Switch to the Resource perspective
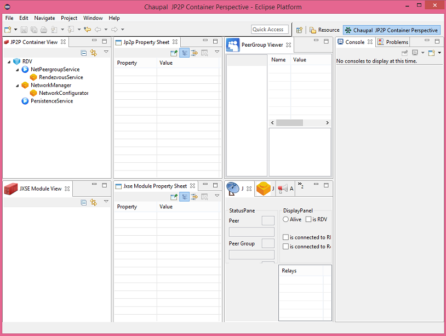The image size is (446, 336). [x=324, y=30]
